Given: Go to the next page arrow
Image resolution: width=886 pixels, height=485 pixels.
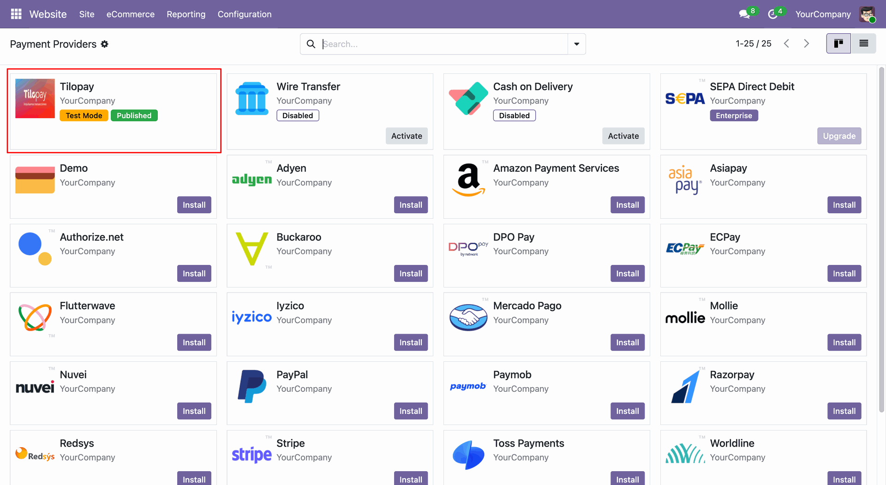Looking at the screenshot, I should (807, 43).
